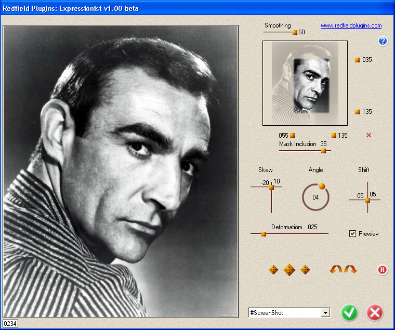The width and height of the screenshot is (395, 330).
Task: Click the small red X mask icon
Action: tap(369, 135)
